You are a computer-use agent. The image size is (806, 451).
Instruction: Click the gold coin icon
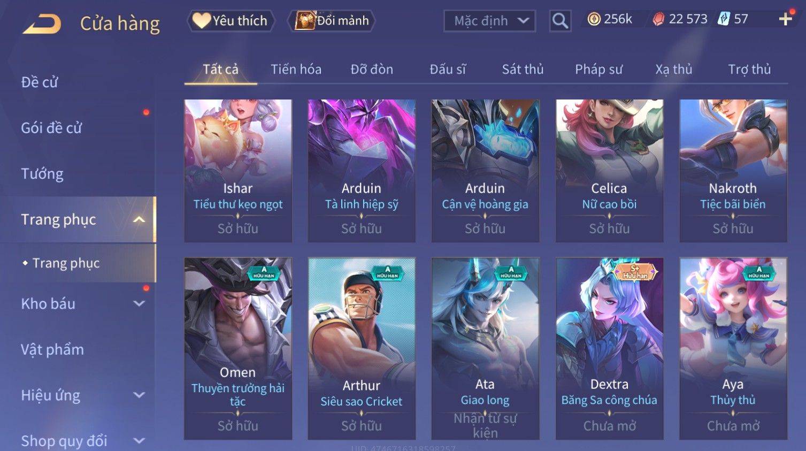click(x=594, y=19)
